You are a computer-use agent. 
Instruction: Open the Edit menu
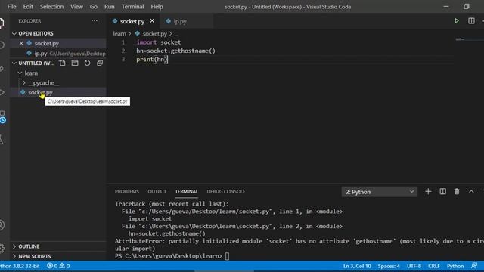click(x=28, y=7)
